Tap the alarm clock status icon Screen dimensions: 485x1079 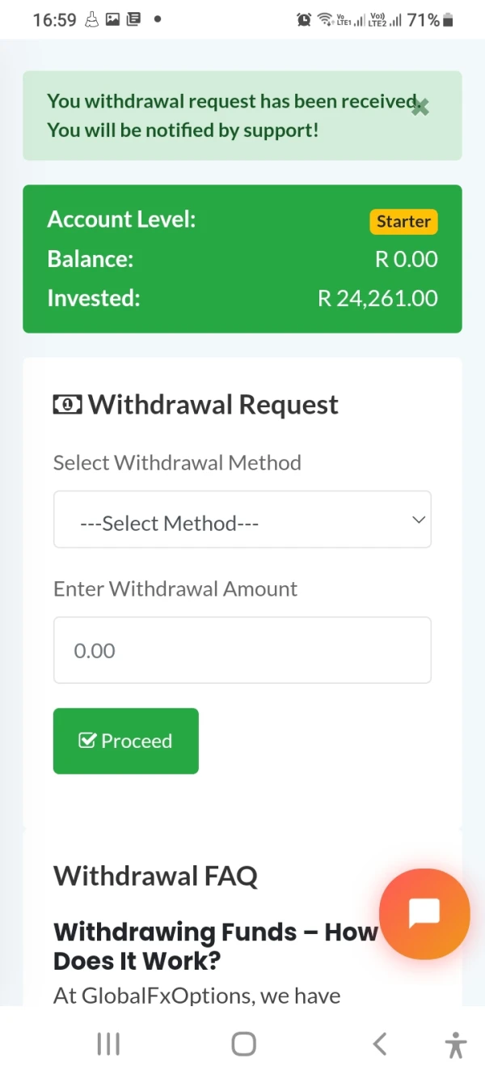pyautogui.click(x=304, y=19)
